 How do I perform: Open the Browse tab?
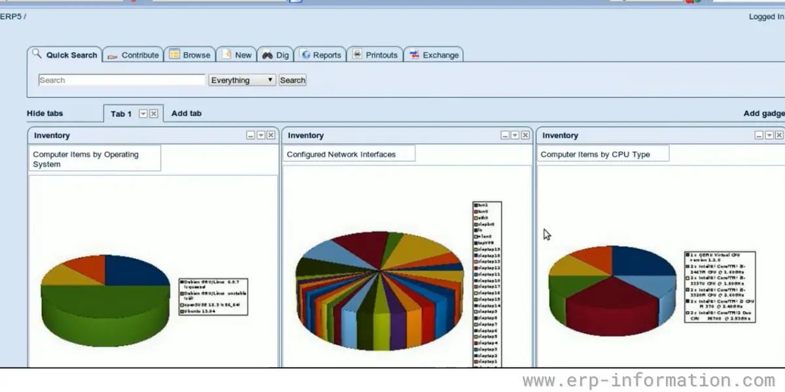(x=190, y=55)
